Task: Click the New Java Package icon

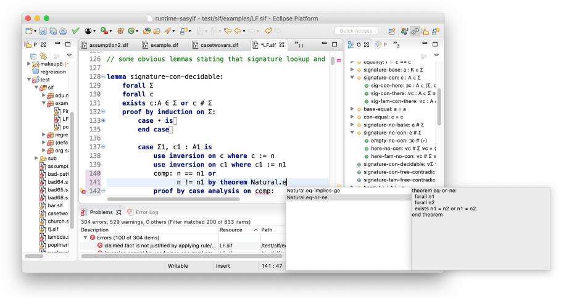Action: (121, 31)
